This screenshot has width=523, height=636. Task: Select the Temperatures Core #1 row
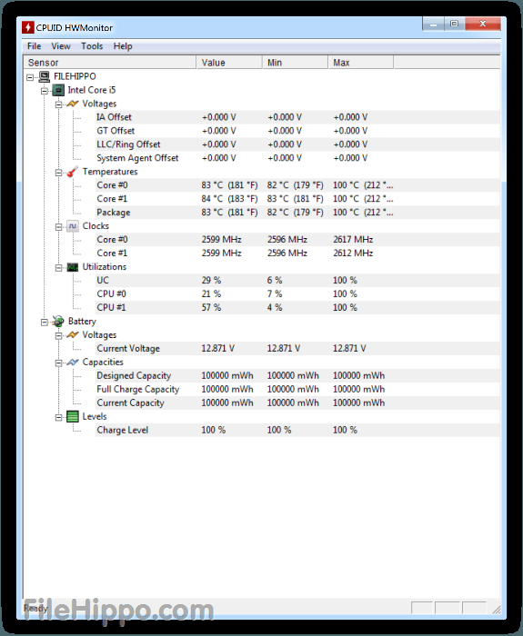tap(297, 199)
